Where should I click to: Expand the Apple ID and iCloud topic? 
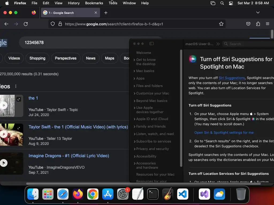pyautogui.click(x=134, y=119)
